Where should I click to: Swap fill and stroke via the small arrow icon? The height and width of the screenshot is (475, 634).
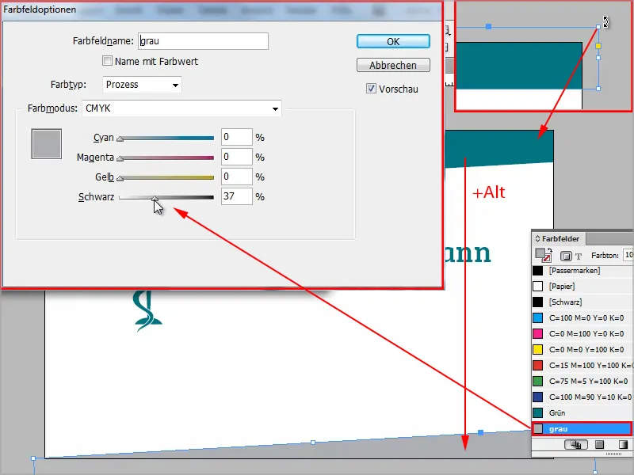pyautogui.click(x=550, y=250)
